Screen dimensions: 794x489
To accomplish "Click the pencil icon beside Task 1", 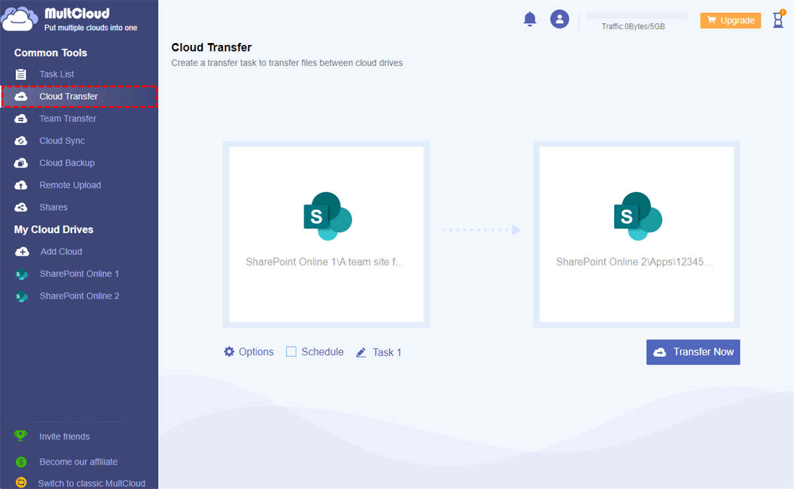I will pos(361,353).
